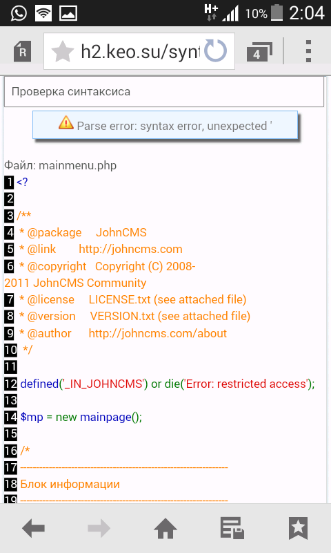Tap line number 12 marker
This screenshot has width=331, height=553.
[x=10, y=384]
